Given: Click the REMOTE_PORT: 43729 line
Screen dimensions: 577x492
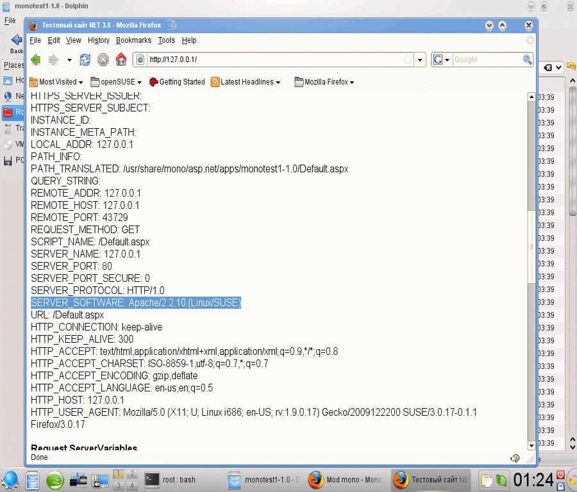Looking at the screenshot, I should (79, 217).
